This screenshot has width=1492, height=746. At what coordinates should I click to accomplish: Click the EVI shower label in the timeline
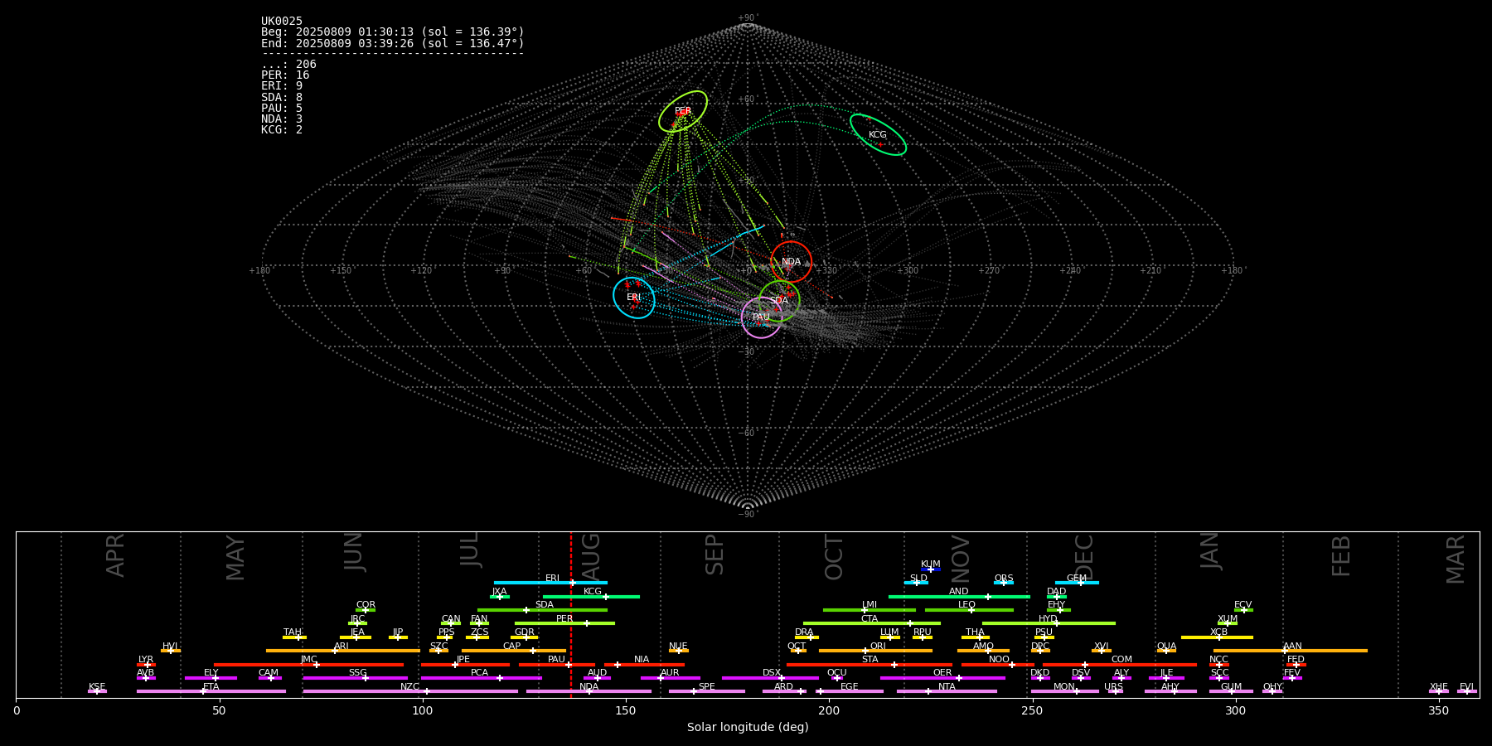coord(1467,687)
